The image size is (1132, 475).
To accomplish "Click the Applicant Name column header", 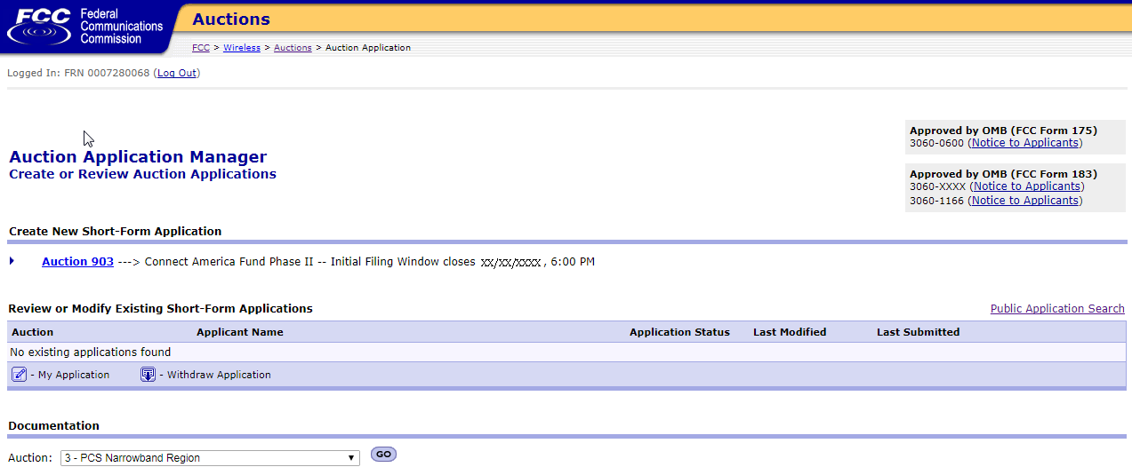I will pos(240,332).
